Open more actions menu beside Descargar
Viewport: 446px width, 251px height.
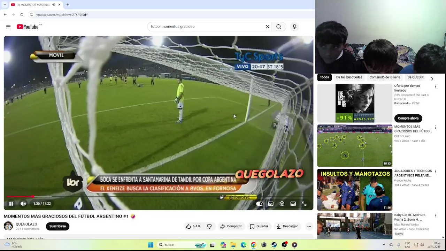point(309,226)
